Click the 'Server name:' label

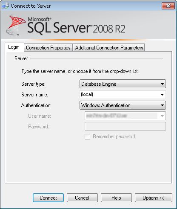click(x=34, y=95)
